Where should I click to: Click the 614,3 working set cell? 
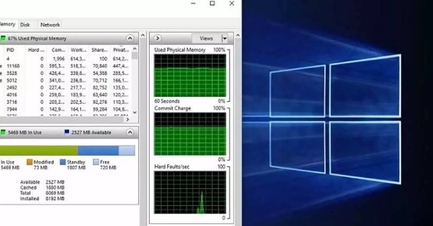pos(78,58)
